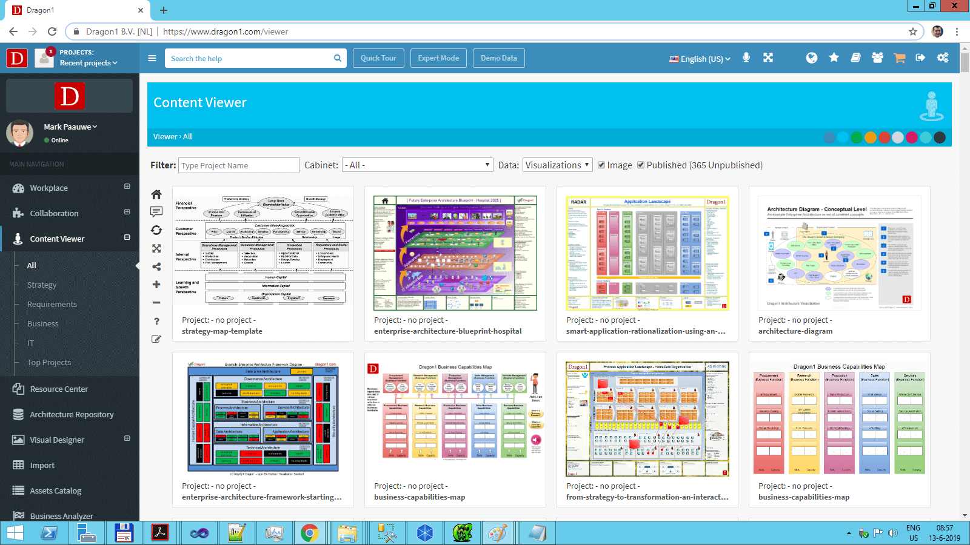Click the home icon in viewer toolbar
Image resolution: width=970 pixels, height=545 pixels.
click(156, 194)
